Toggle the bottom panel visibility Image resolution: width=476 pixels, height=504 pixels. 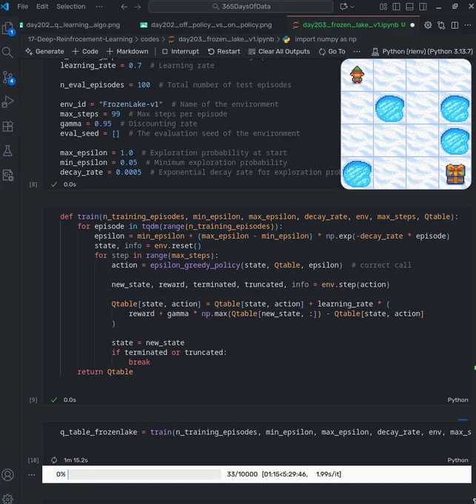(x=409, y=7)
